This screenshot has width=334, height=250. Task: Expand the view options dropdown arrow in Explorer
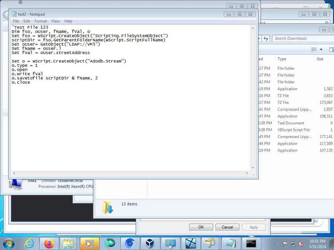tap(321, 49)
